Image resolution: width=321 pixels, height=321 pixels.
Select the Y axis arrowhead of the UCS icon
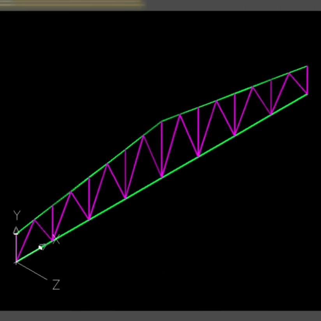[x=16, y=230]
